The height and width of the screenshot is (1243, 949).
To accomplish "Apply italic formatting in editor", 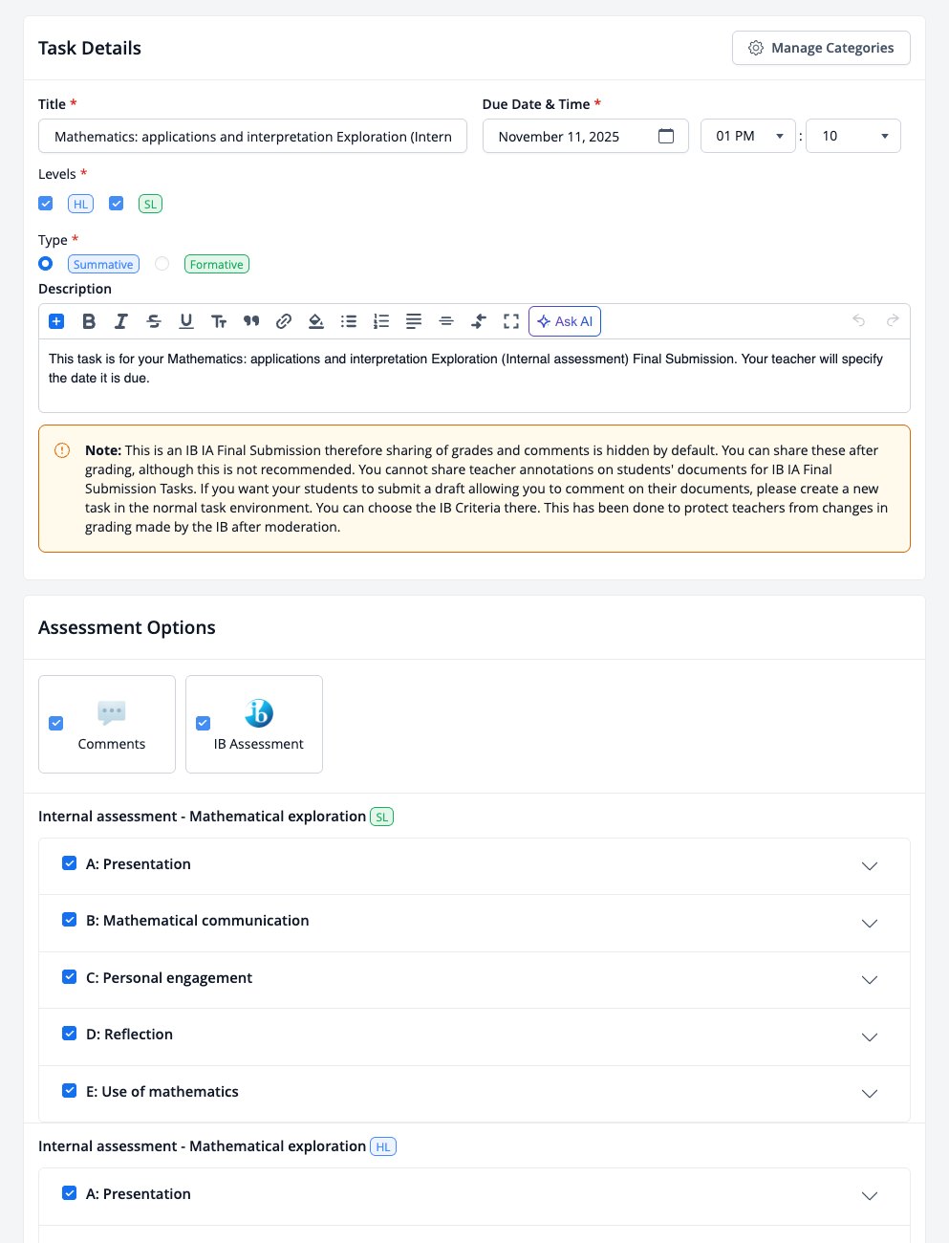I will (121, 321).
